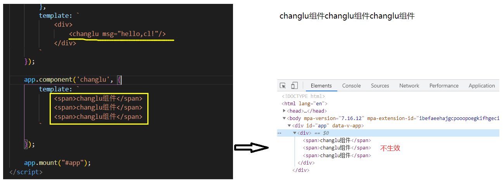Click the <changlu msg="hello,cl!"/> code line
Image resolution: width=504 pixels, height=180 pixels.
pyautogui.click(x=117, y=34)
